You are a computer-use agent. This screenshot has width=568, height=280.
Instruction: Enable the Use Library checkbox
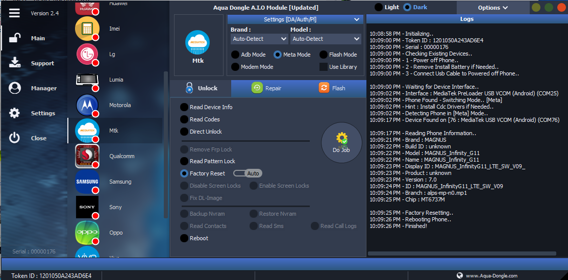(x=323, y=67)
